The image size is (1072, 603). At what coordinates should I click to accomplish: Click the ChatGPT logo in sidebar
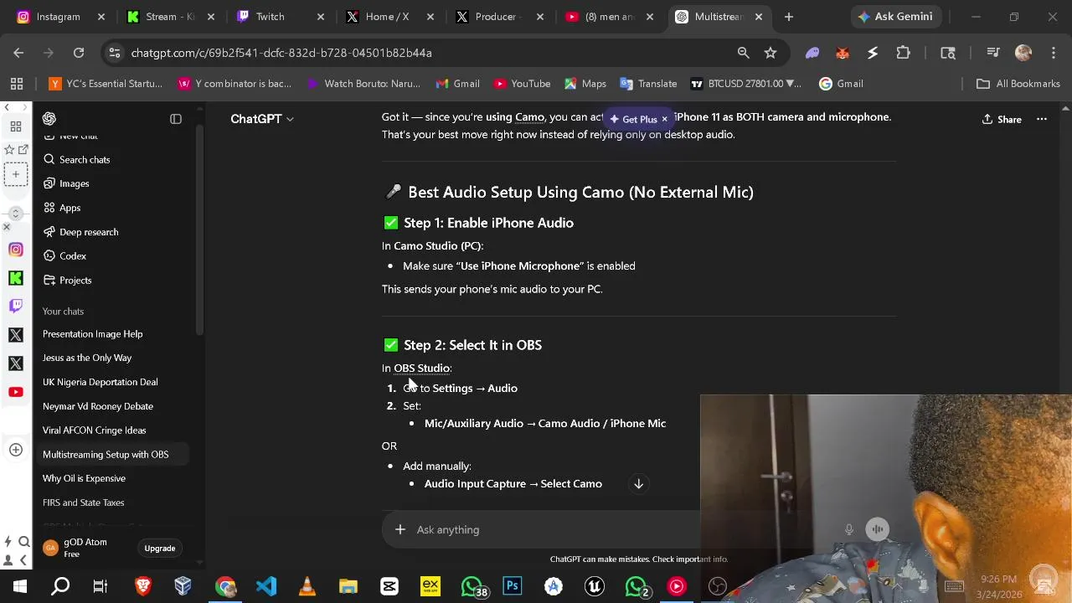49,119
